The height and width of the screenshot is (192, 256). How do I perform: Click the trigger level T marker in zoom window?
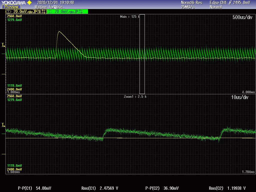(x=3, y=125)
